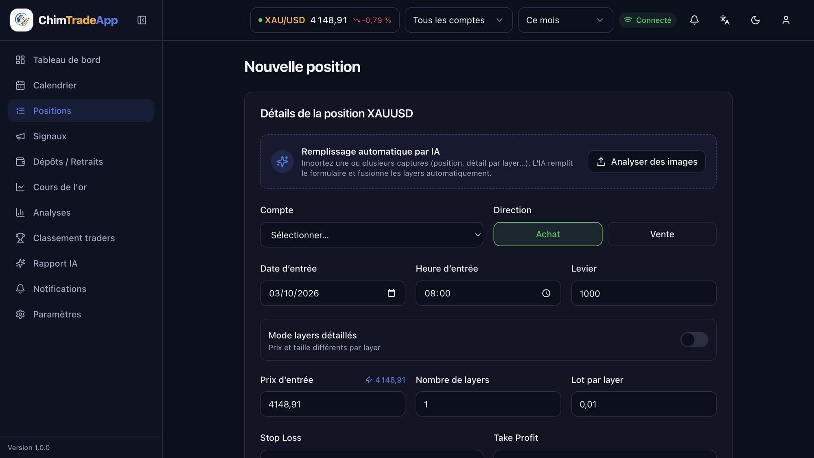The image size is (814, 458).
Task: Click the Analyses bar chart icon
Action: [20, 213]
